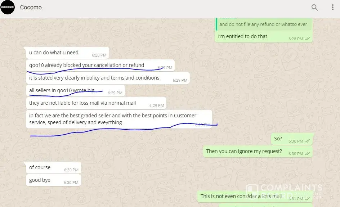Image resolution: width=340 pixels, height=207 pixels.
Task: Click the quoted reply 'and do not file any refund'
Action: [x=263, y=24]
